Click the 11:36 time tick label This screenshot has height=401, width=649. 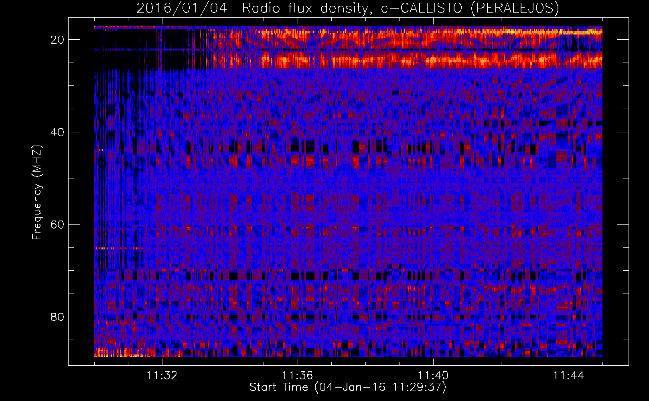click(x=298, y=376)
